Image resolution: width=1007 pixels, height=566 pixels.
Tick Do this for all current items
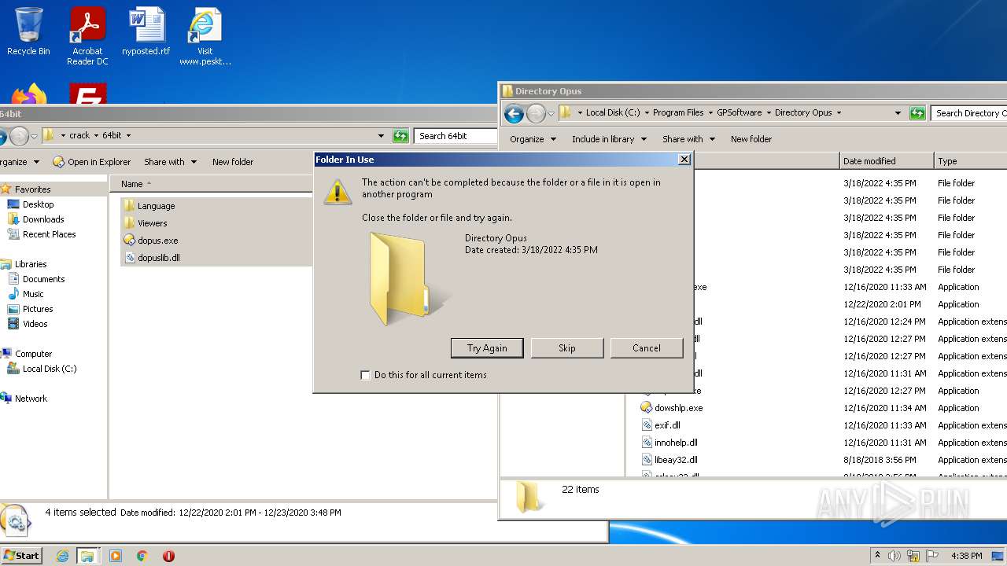(x=365, y=375)
